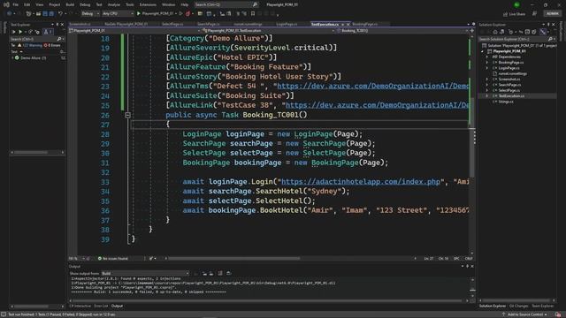Toggle the Warnings filter in Test Explorer
The image size is (566, 318).
click(x=31, y=45)
